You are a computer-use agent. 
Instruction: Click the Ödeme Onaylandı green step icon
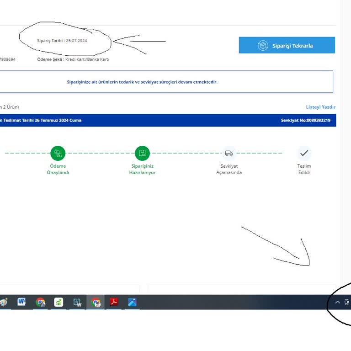click(58, 154)
